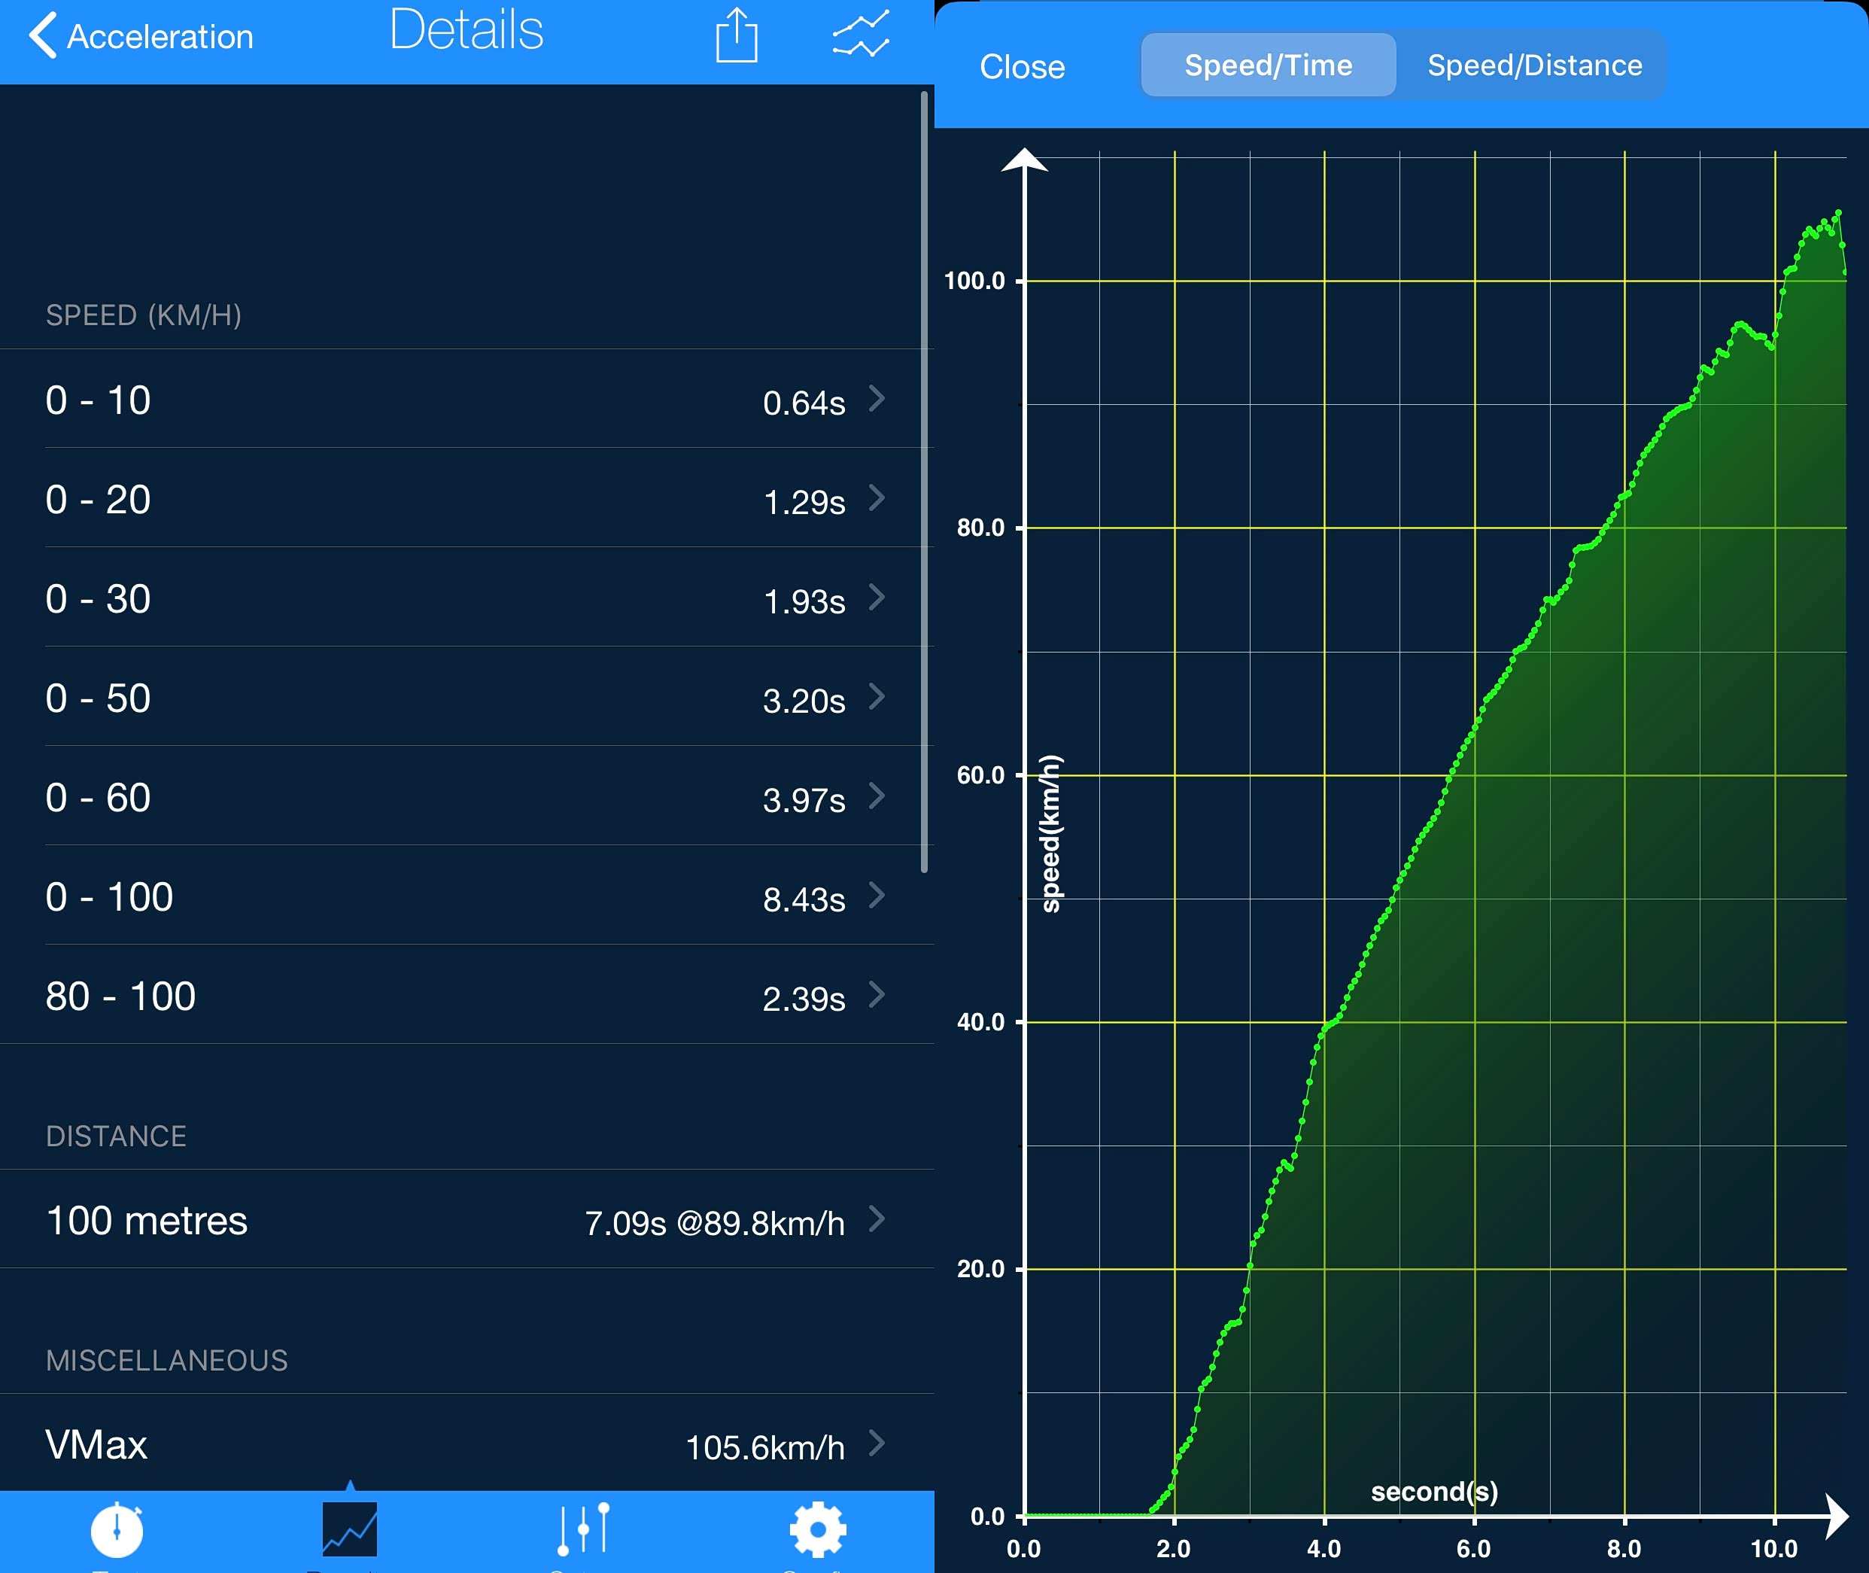This screenshot has width=1869, height=1573.
Task: Expand the 0 - 100 row chevron
Action: click(877, 894)
